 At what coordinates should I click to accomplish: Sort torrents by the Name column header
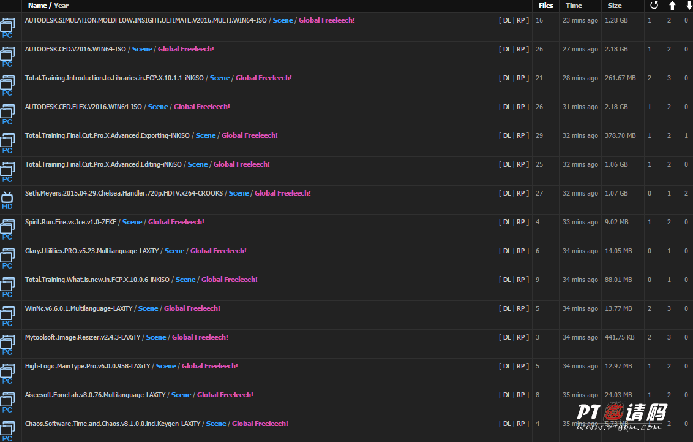point(37,6)
